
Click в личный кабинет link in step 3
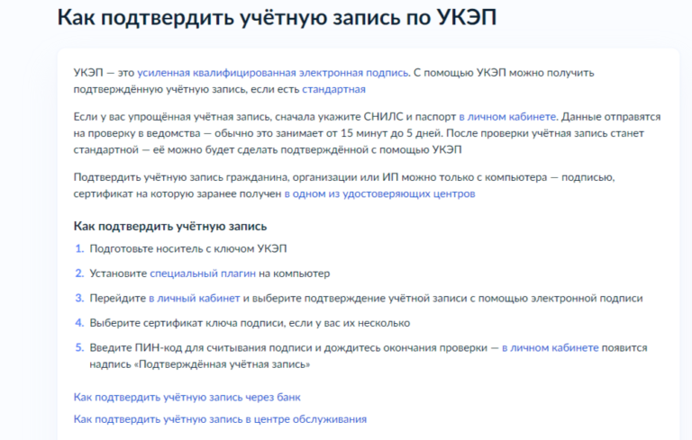pos(194,297)
